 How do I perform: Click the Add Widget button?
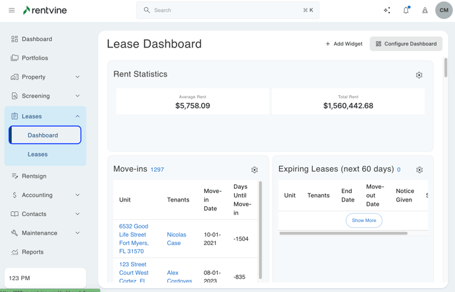(344, 44)
